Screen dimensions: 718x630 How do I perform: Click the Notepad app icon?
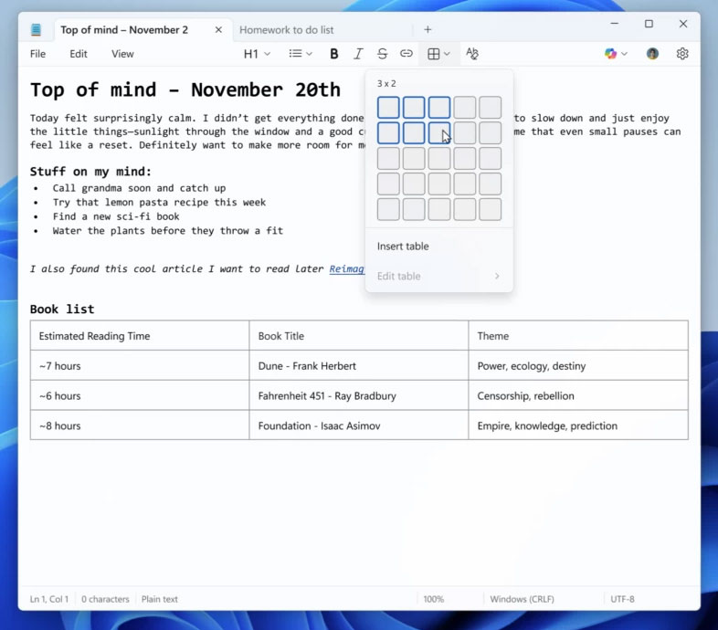point(36,30)
